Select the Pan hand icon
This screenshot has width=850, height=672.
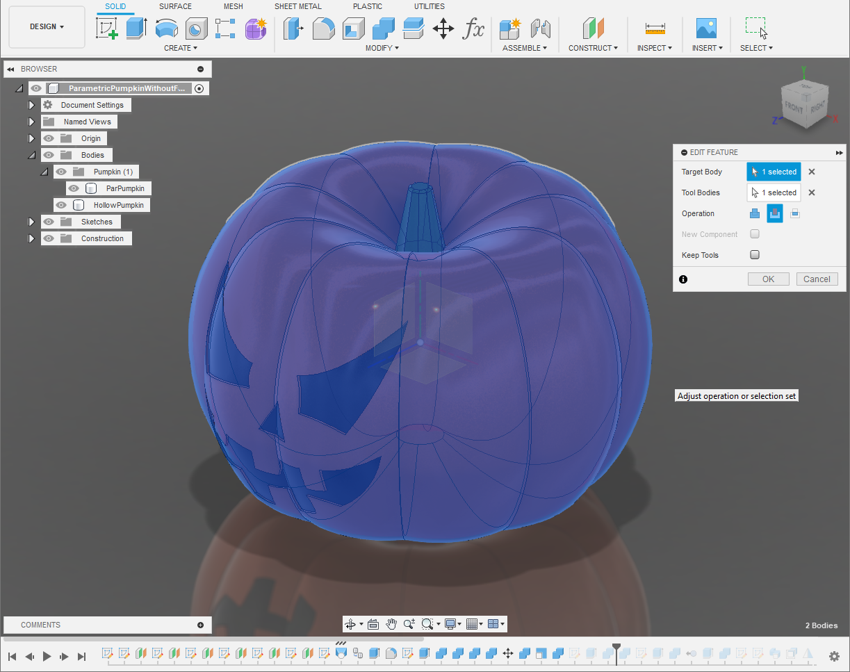(392, 624)
